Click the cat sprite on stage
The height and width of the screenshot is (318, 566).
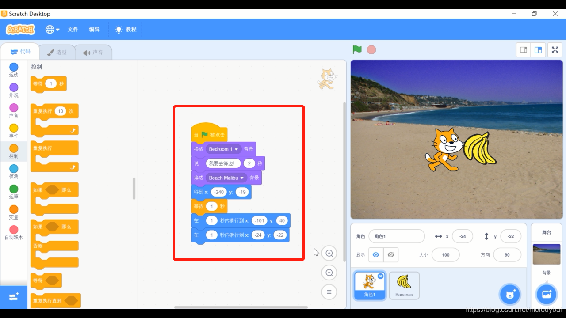point(444,149)
